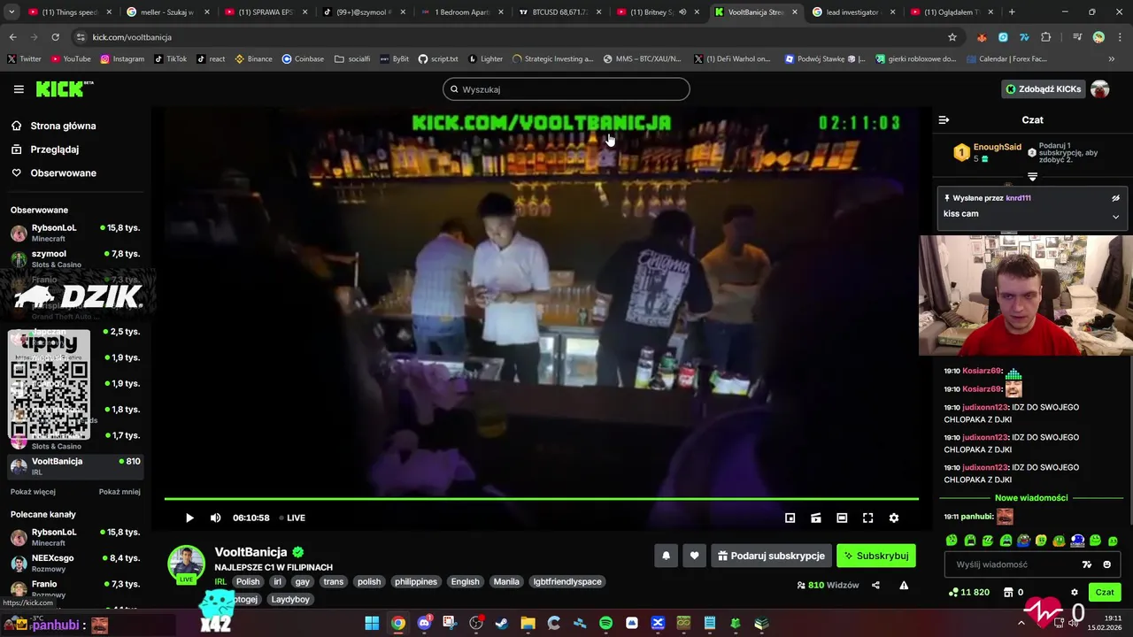Open mini player mode
Viewport: 1133px width, 637px height.
pyautogui.click(x=790, y=518)
